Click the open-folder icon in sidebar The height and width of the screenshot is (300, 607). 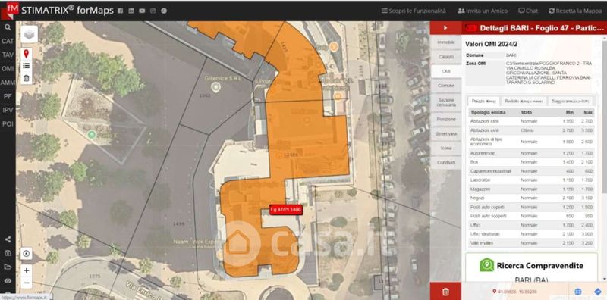click(8, 267)
